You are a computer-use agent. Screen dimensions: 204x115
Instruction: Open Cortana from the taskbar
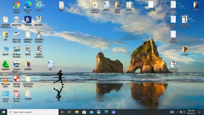coord(62,112)
